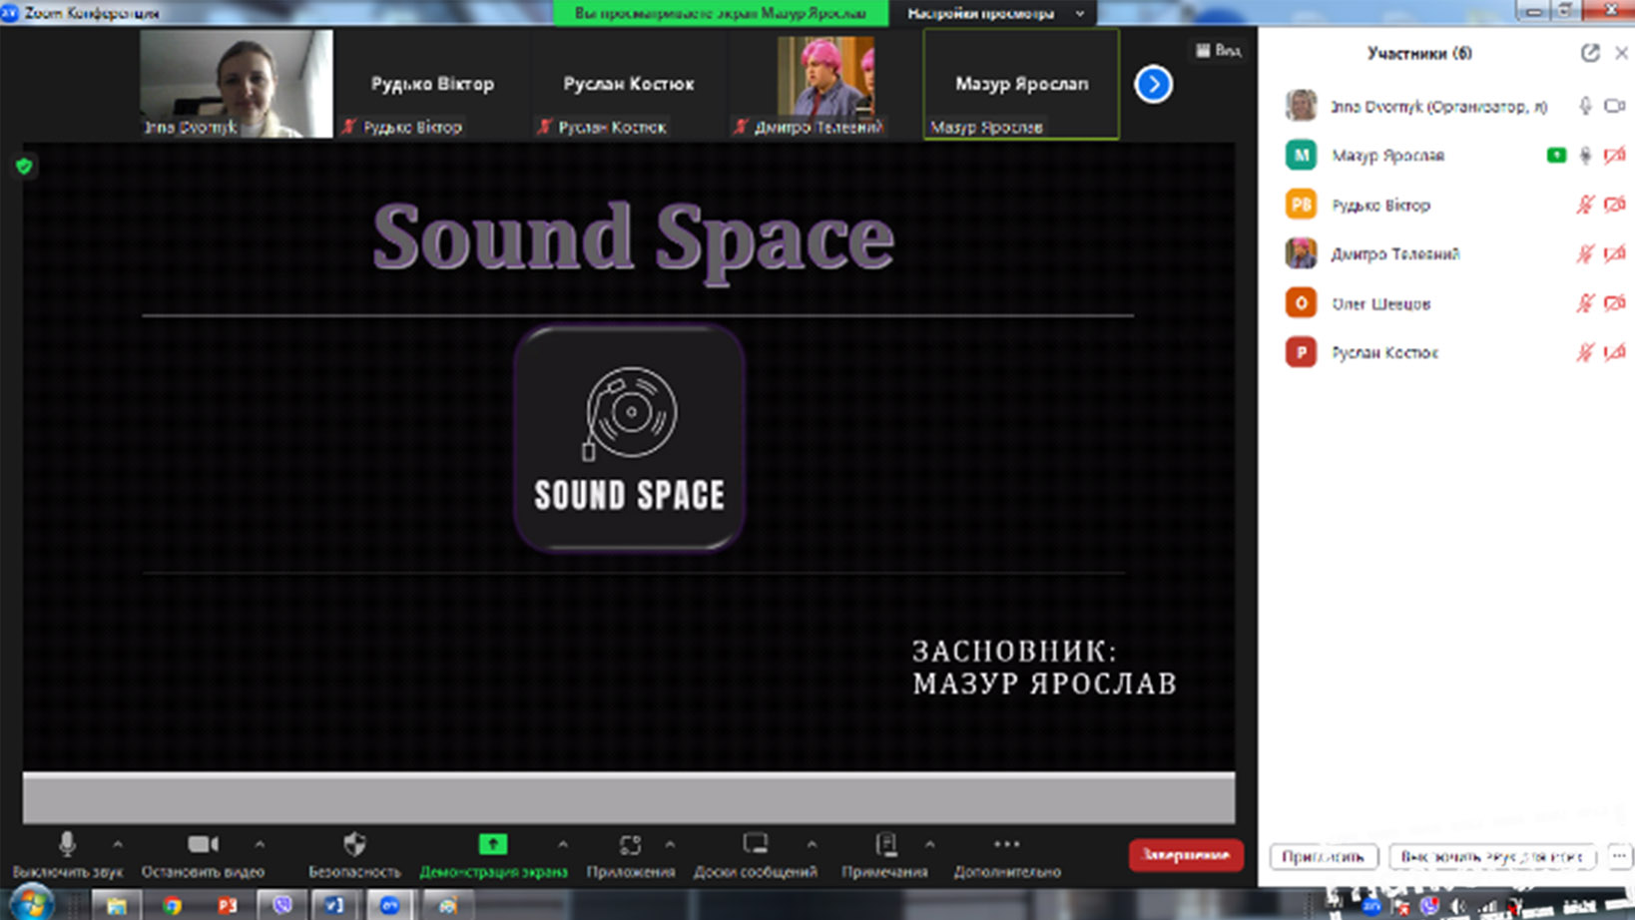Click the Участники (6) panel title

pyautogui.click(x=1419, y=53)
